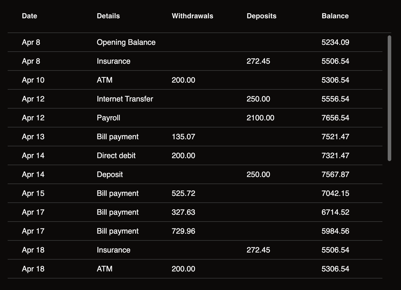Click the Deposits column header

tap(261, 16)
